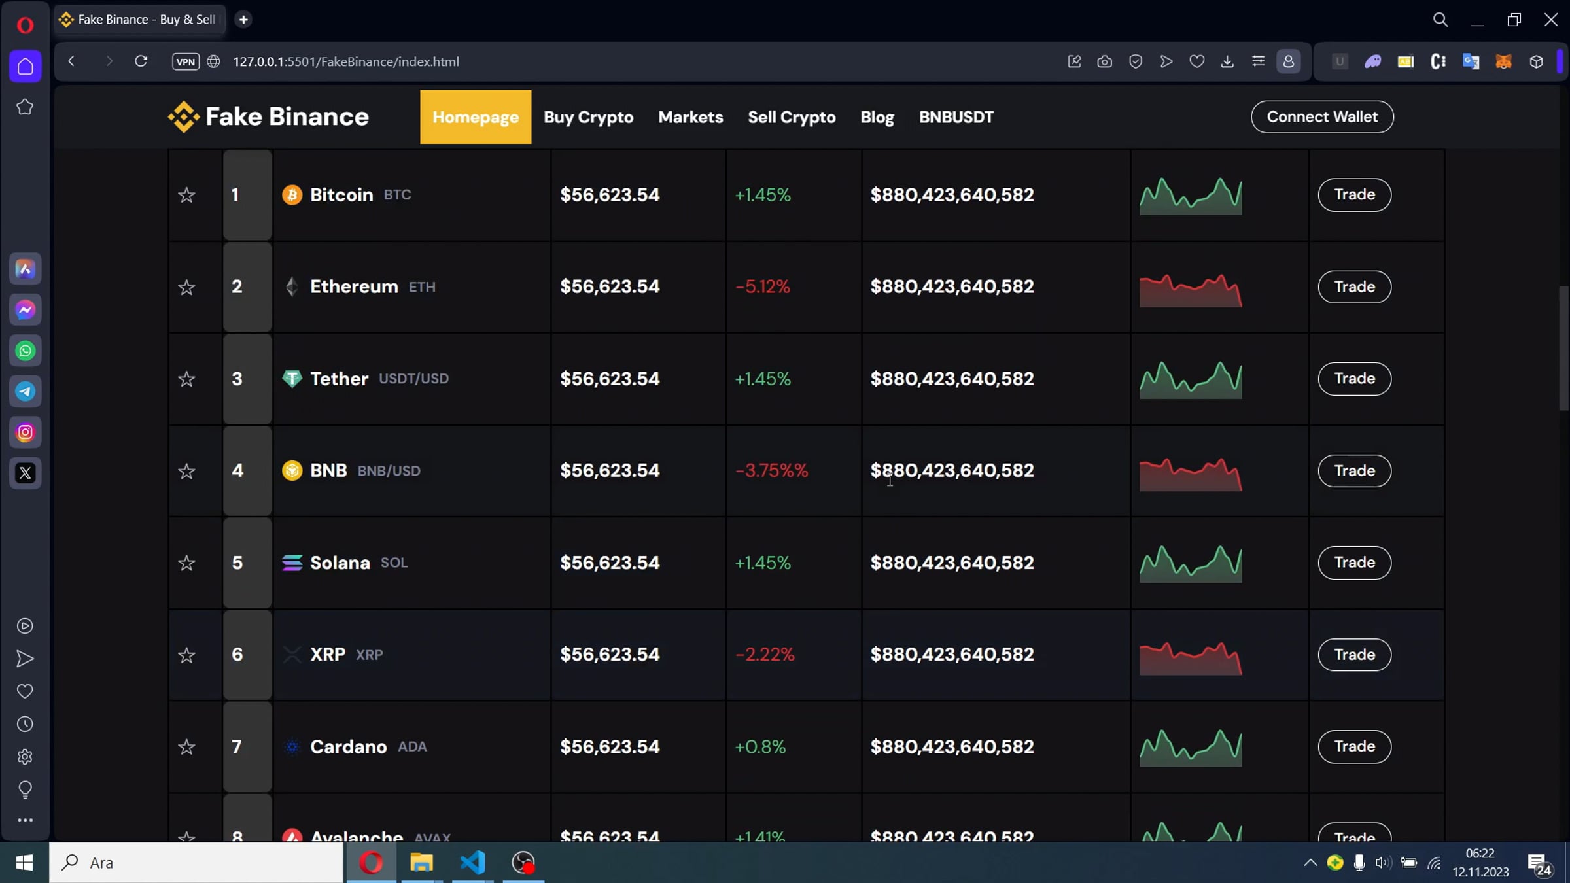
Task: Click the Ethereum coin icon
Action: (x=292, y=286)
